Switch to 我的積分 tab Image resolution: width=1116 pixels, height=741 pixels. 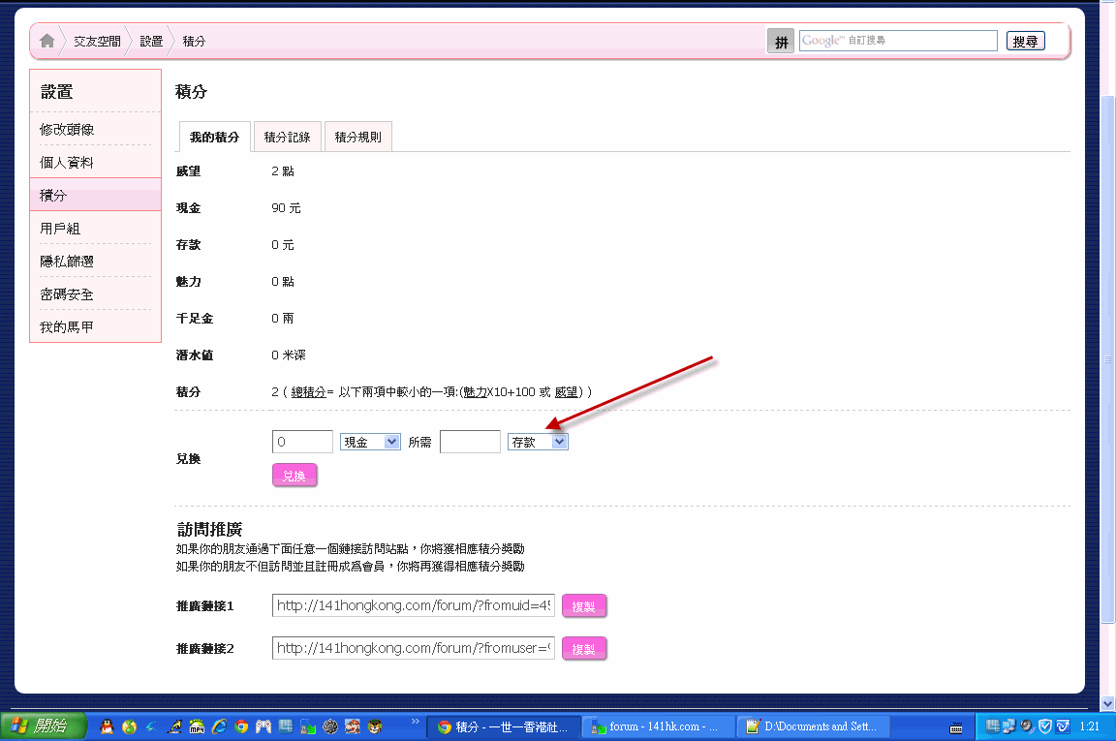214,137
